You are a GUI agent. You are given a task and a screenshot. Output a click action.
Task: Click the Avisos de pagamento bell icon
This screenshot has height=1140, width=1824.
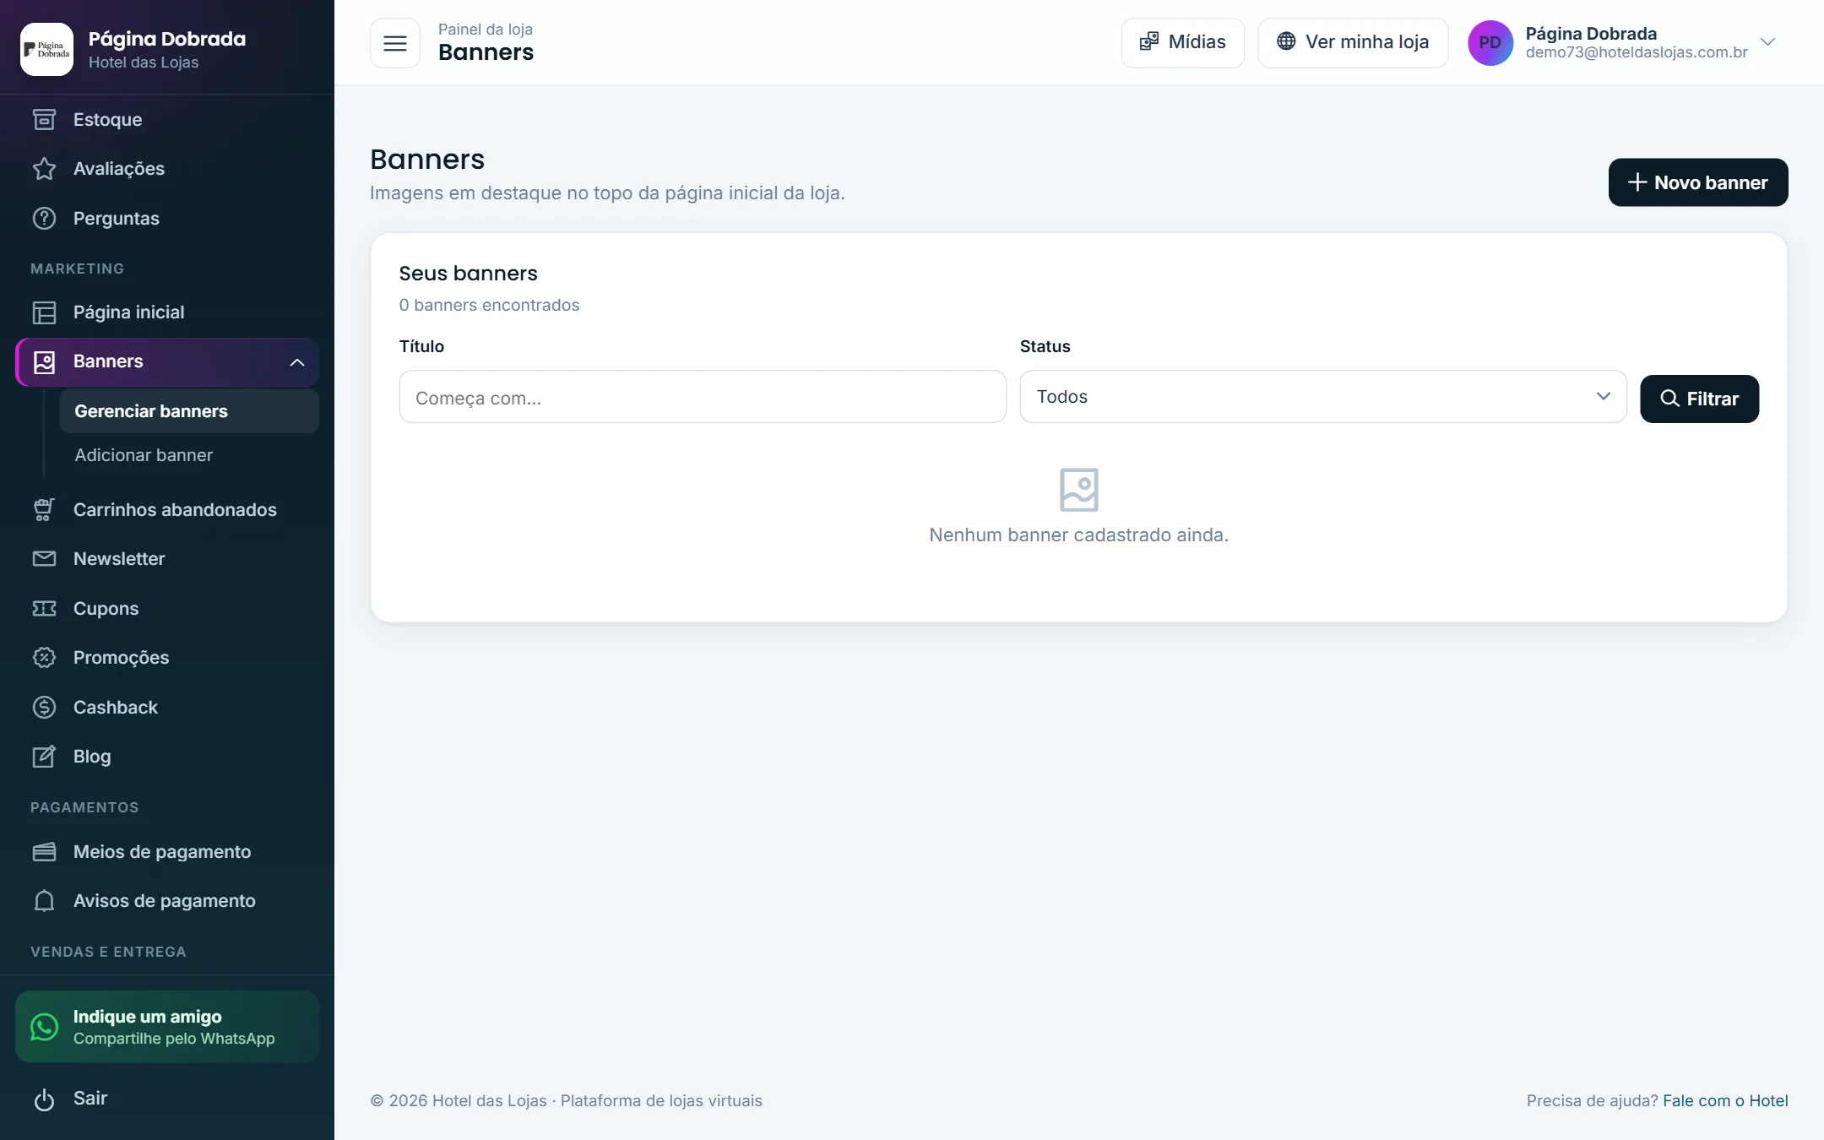click(x=44, y=901)
